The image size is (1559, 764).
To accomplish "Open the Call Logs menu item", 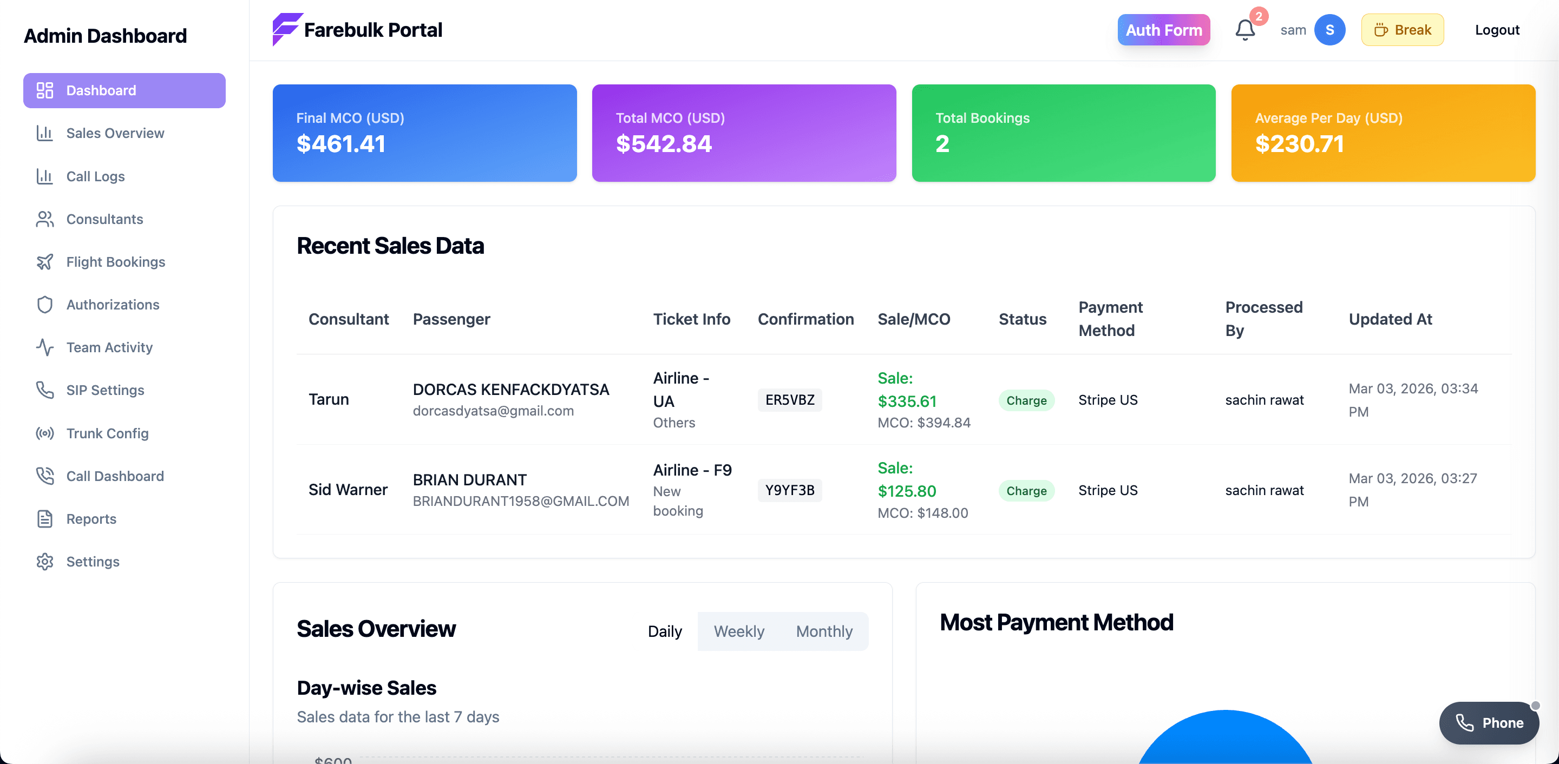I will pos(95,176).
